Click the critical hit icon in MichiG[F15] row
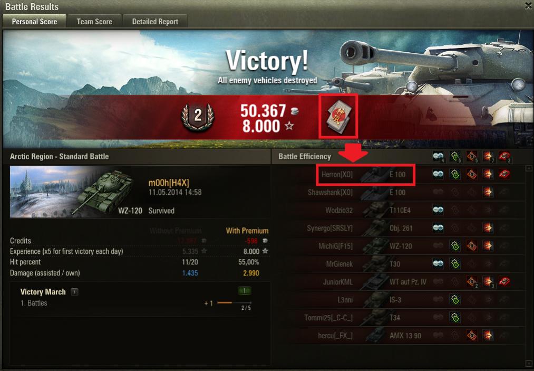Viewport: 534px width, 371px height. click(x=471, y=245)
